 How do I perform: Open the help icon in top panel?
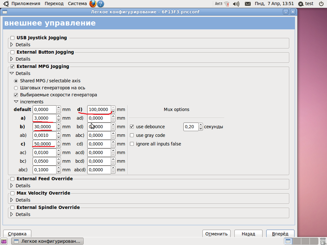tap(101, 4)
